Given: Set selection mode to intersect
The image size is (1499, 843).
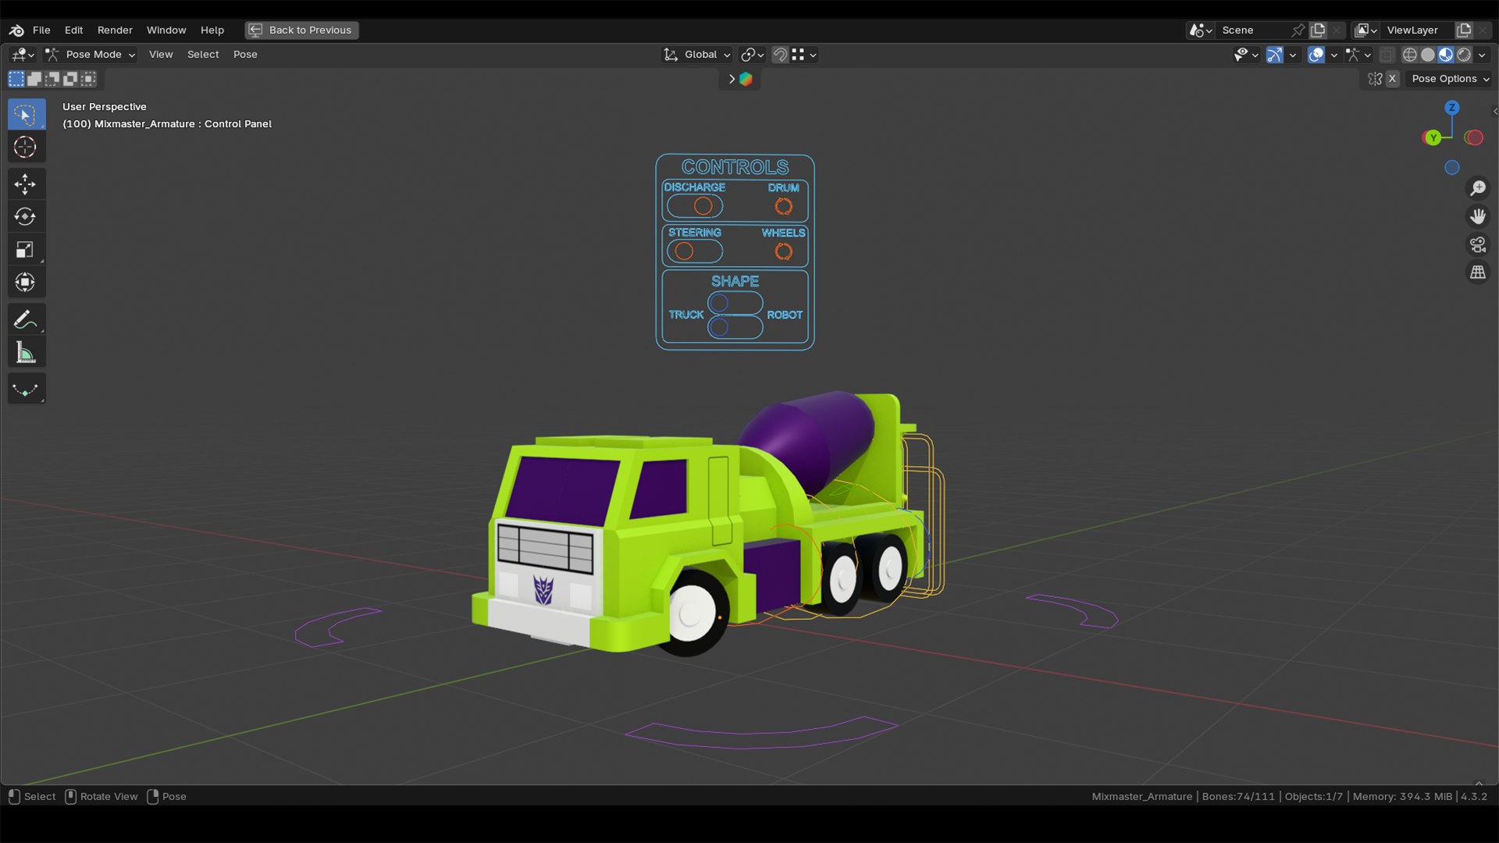Looking at the screenshot, I should (88, 79).
